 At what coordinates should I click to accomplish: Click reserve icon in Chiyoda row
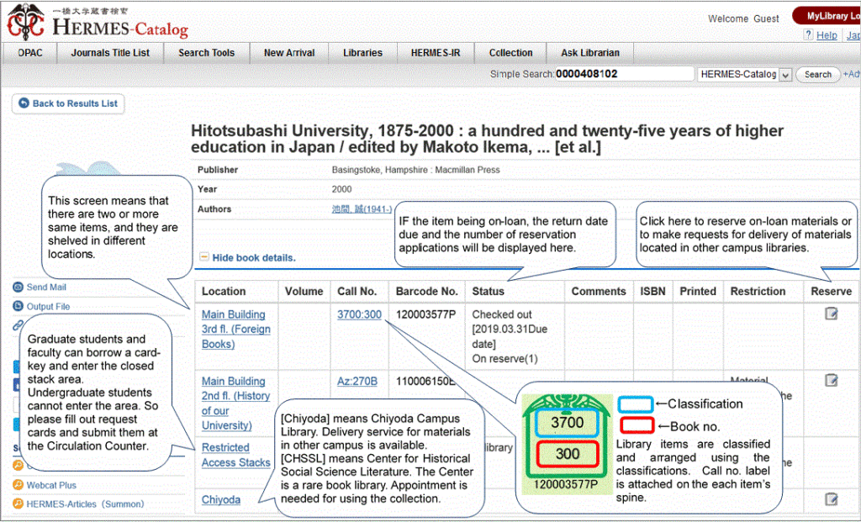click(832, 499)
